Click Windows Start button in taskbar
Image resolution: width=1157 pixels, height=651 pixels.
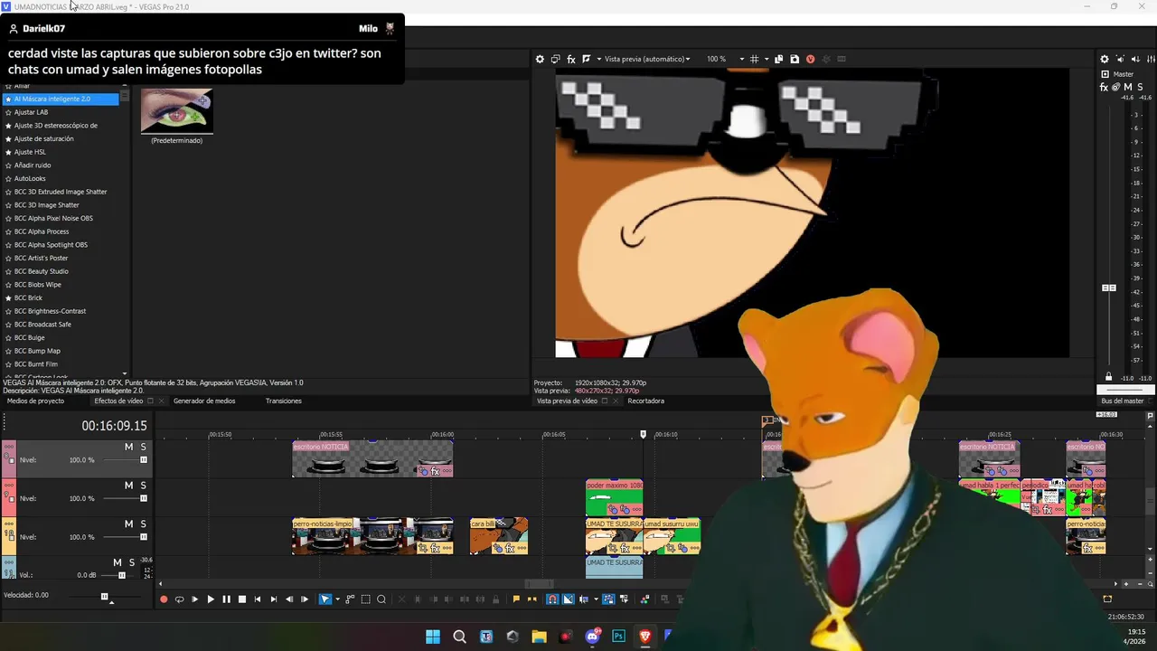coord(433,637)
